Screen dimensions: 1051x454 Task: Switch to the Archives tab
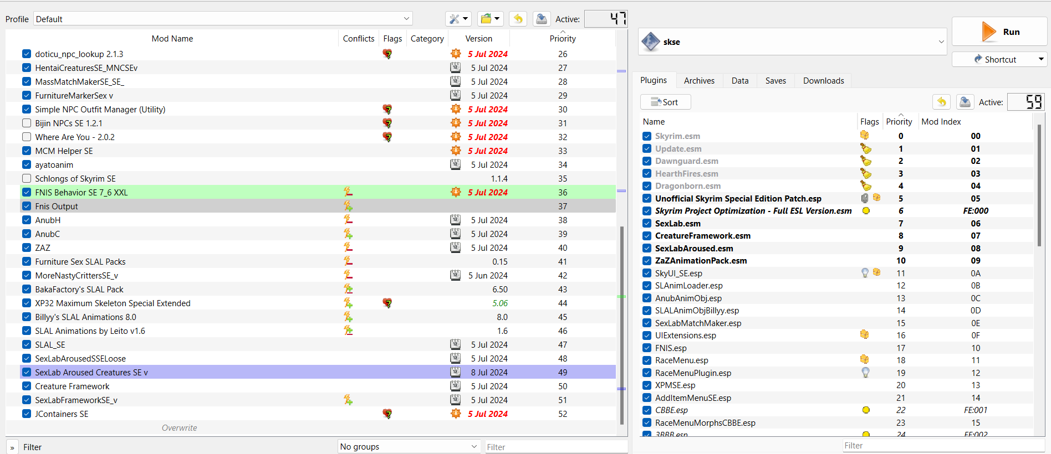(699, 80)
